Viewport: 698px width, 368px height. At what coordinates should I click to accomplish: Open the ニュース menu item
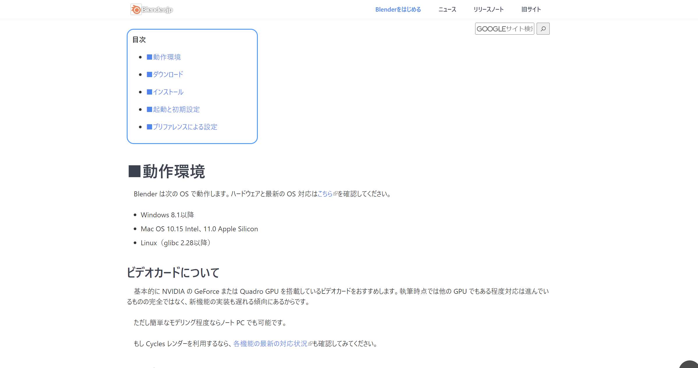click(x=447, y=9)
